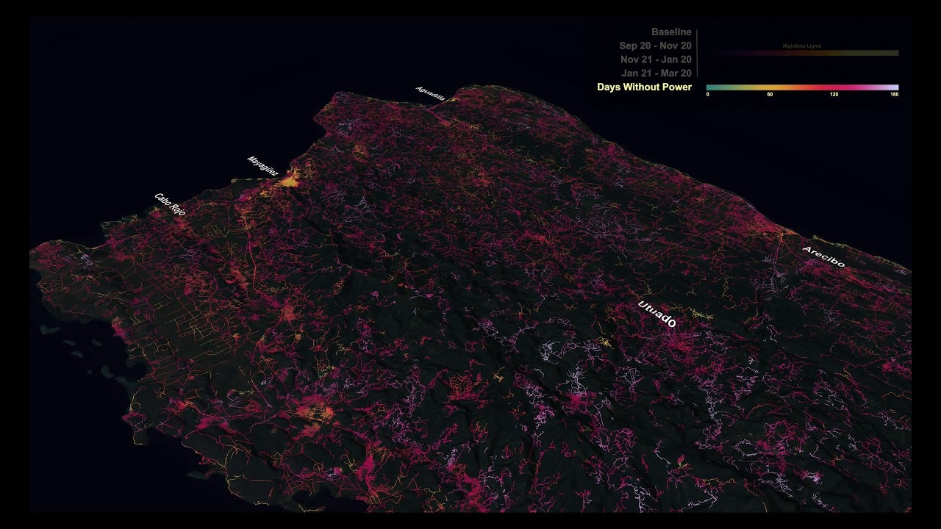Click the Aguadilla city label

[x=431, y=94]
